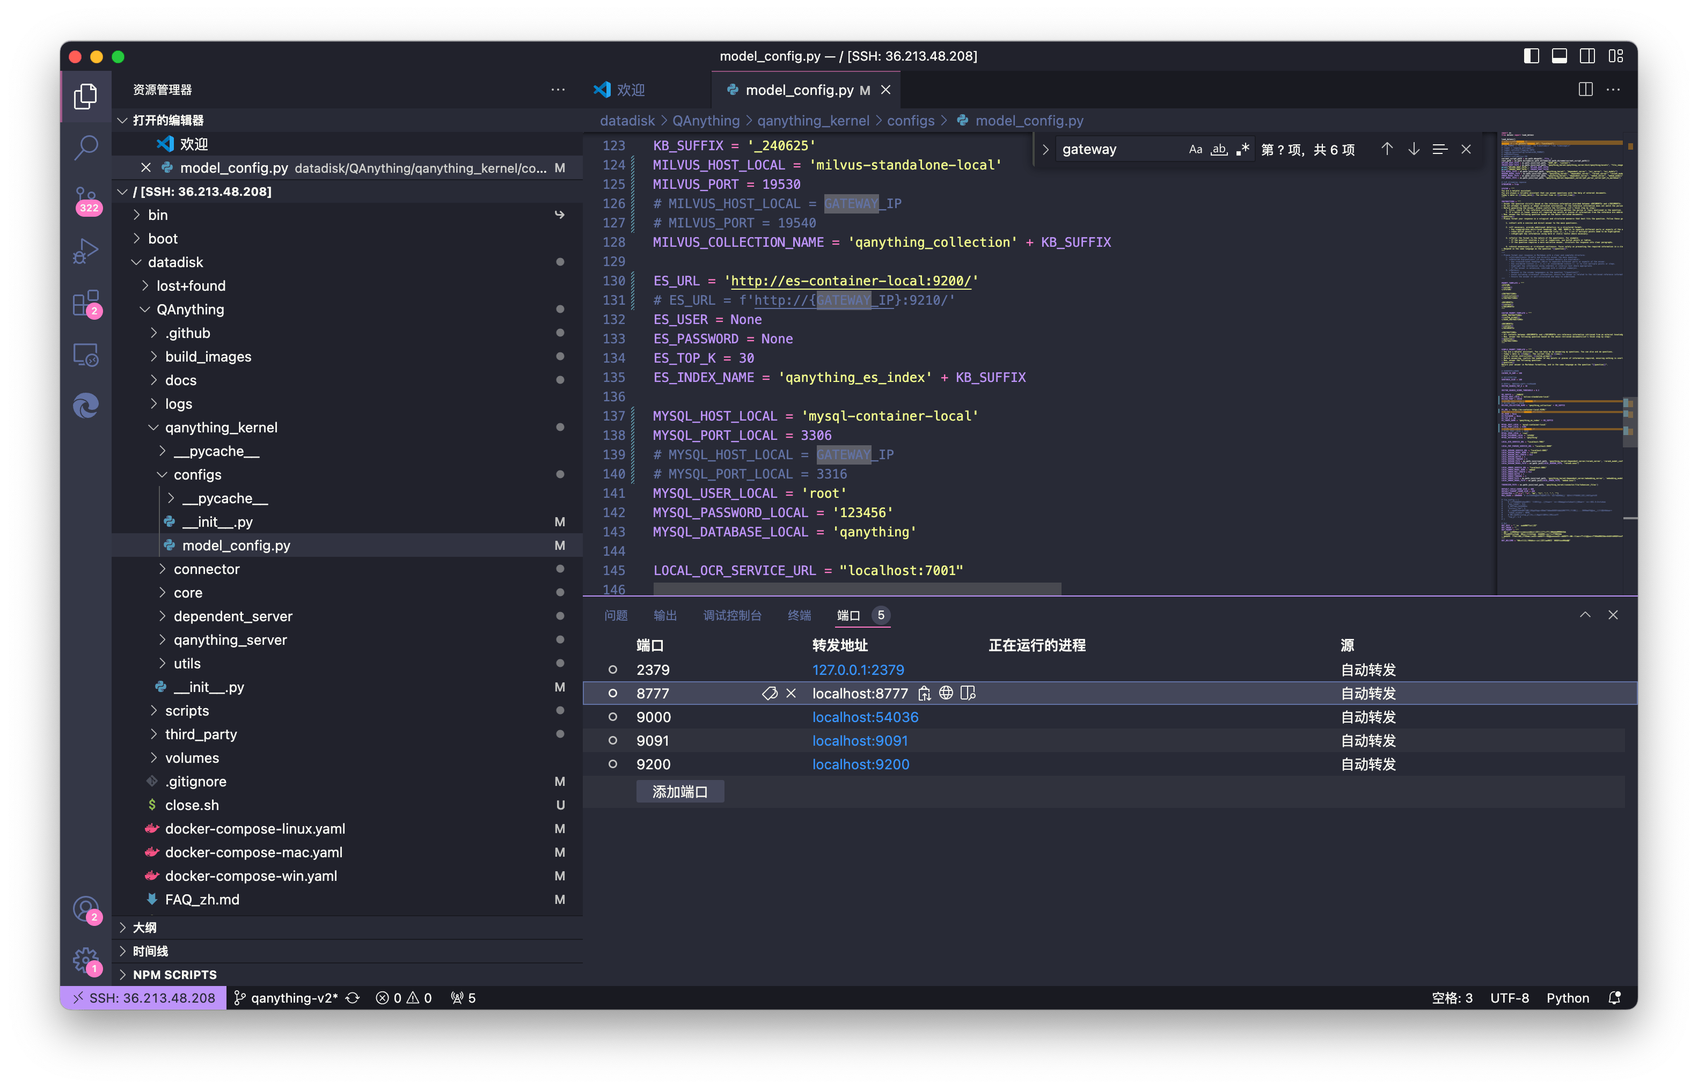The width and height of the screenshot is (1698, 1089).
Task: Open the Explorer view in activity bar
Action: click(x=85, y=96)
